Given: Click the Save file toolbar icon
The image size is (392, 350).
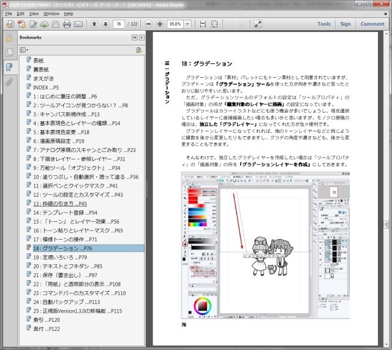Looking at the screenshot, I should (x=55, y=25).
